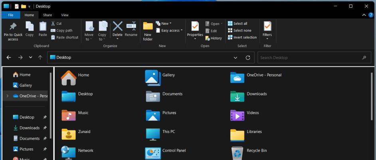Image resolution: width=376 pixels, height=160 pixels.
Task: Go back with the left arrow
Action: click(9, 58)
